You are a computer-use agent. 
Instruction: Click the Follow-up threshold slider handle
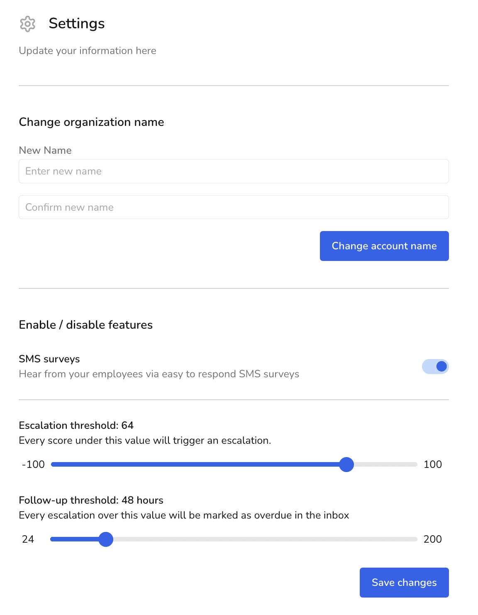tap(106, 539)
